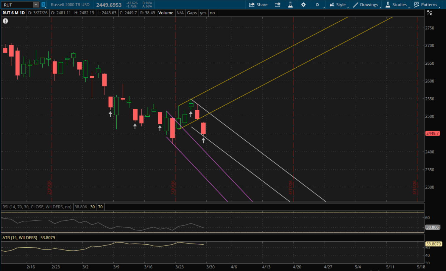
Task: Open the Style dropdown menu
Action: click(338, 5)
